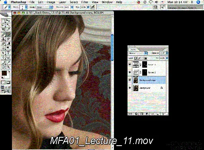Hide the Background copy layer
The image size is (204, 150).
pos(130,80)
